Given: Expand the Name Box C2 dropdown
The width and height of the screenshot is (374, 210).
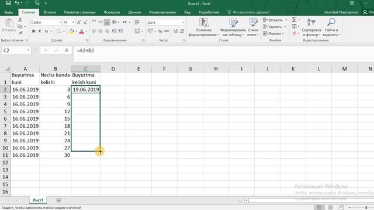Looking at the screenshot, I should (x=28, y=50).
